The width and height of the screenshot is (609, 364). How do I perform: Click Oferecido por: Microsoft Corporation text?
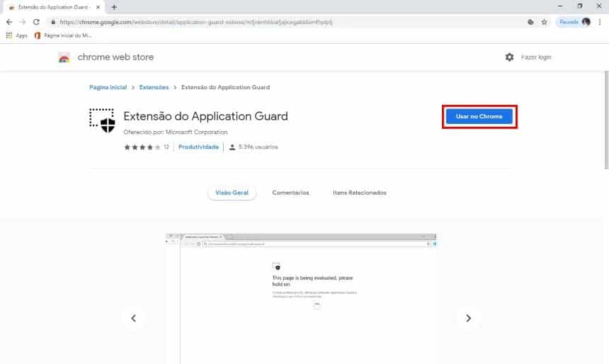pyautogui.click(x=175, y=132)
